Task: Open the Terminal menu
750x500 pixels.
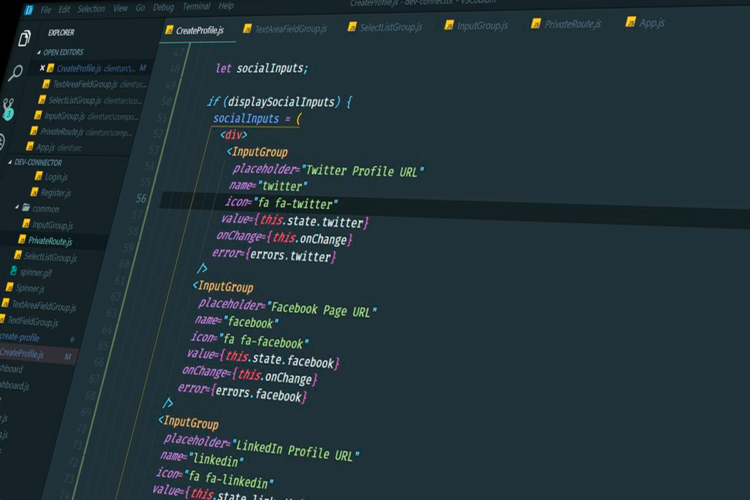Action: 196,7
